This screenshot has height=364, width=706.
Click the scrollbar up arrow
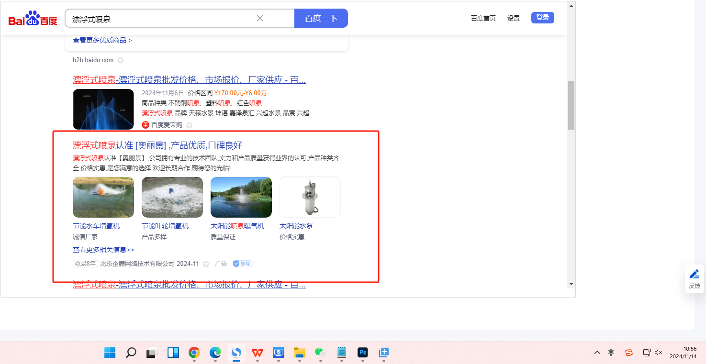[x=571, y=6]
